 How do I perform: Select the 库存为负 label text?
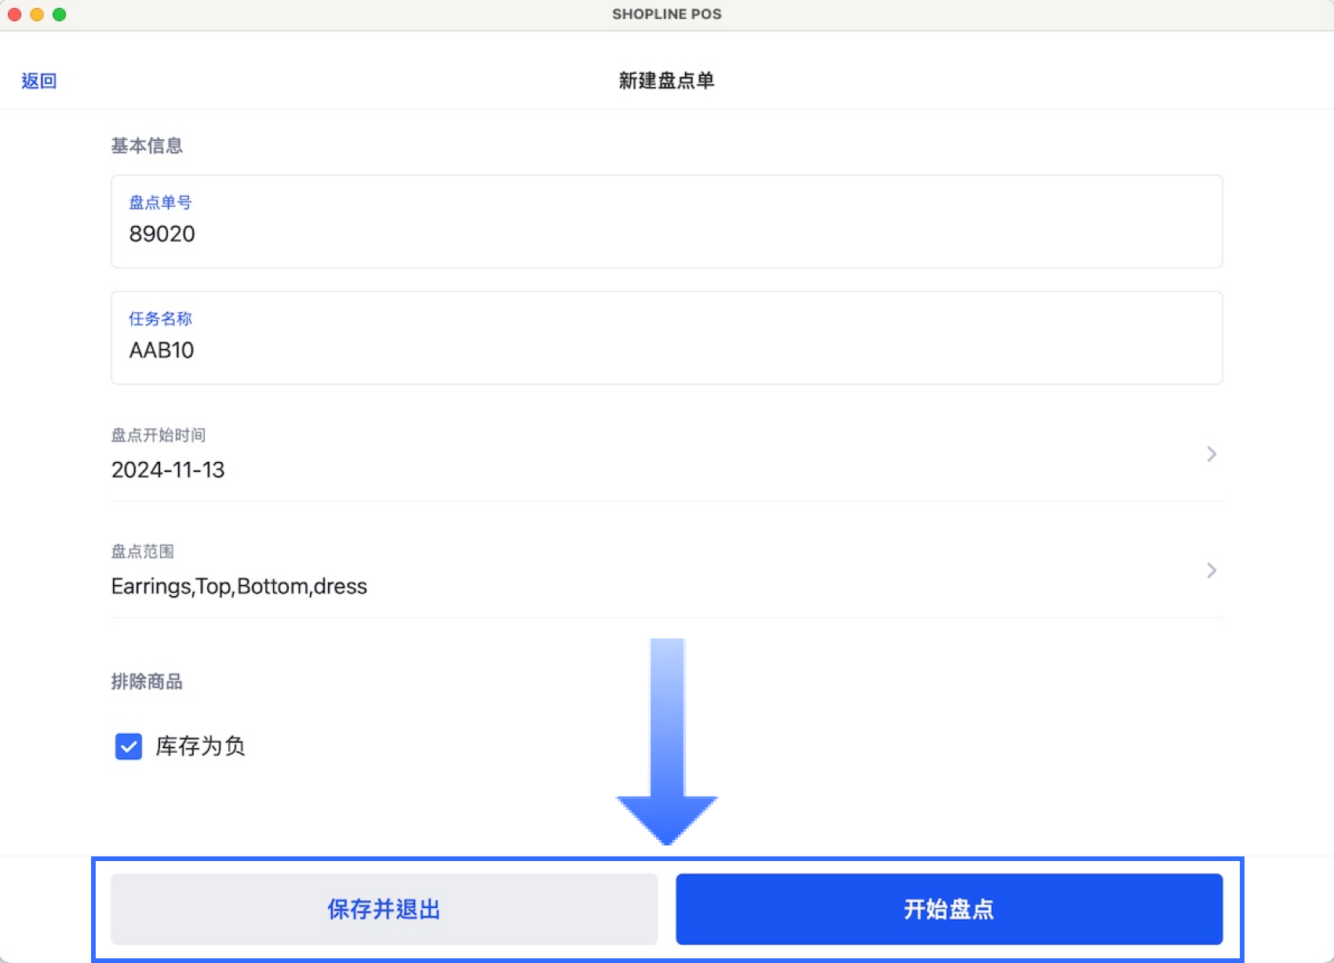[x=200, y=747]
